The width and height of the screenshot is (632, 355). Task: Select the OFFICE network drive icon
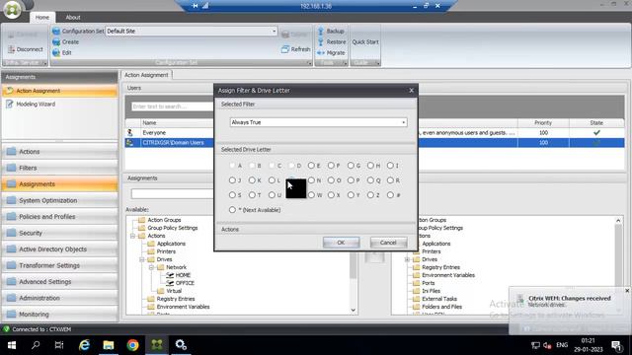coord(170,283)
